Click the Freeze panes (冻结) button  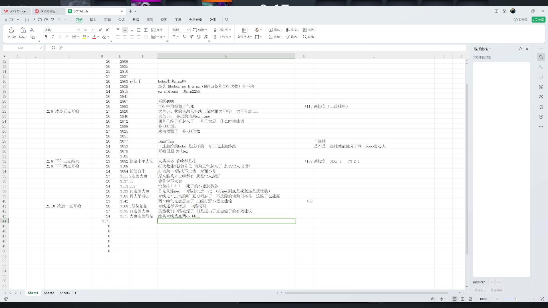pyautogui.click(x=309, y=30)
